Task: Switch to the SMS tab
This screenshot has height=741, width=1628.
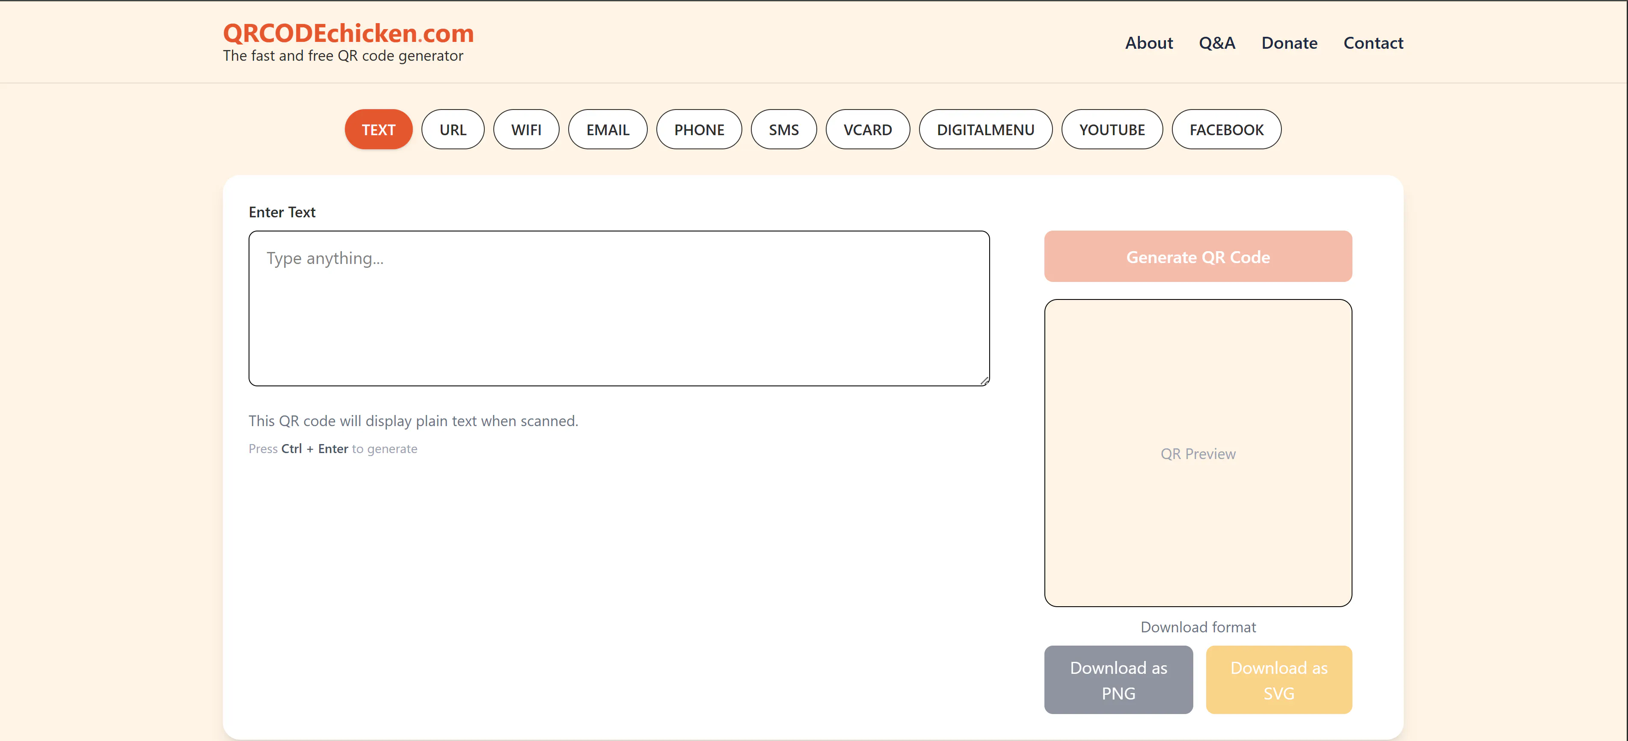Action: click(783, 130)
